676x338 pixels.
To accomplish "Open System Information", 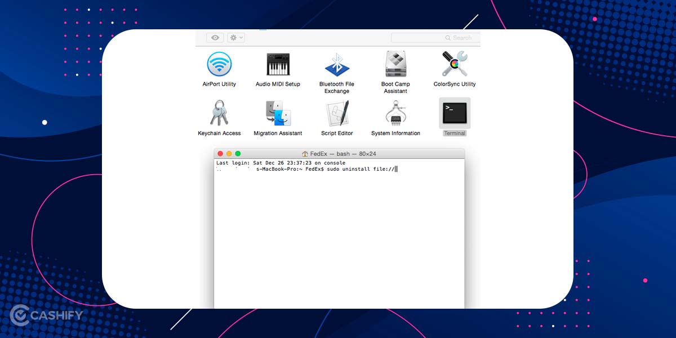I will (x=395, y=113).
